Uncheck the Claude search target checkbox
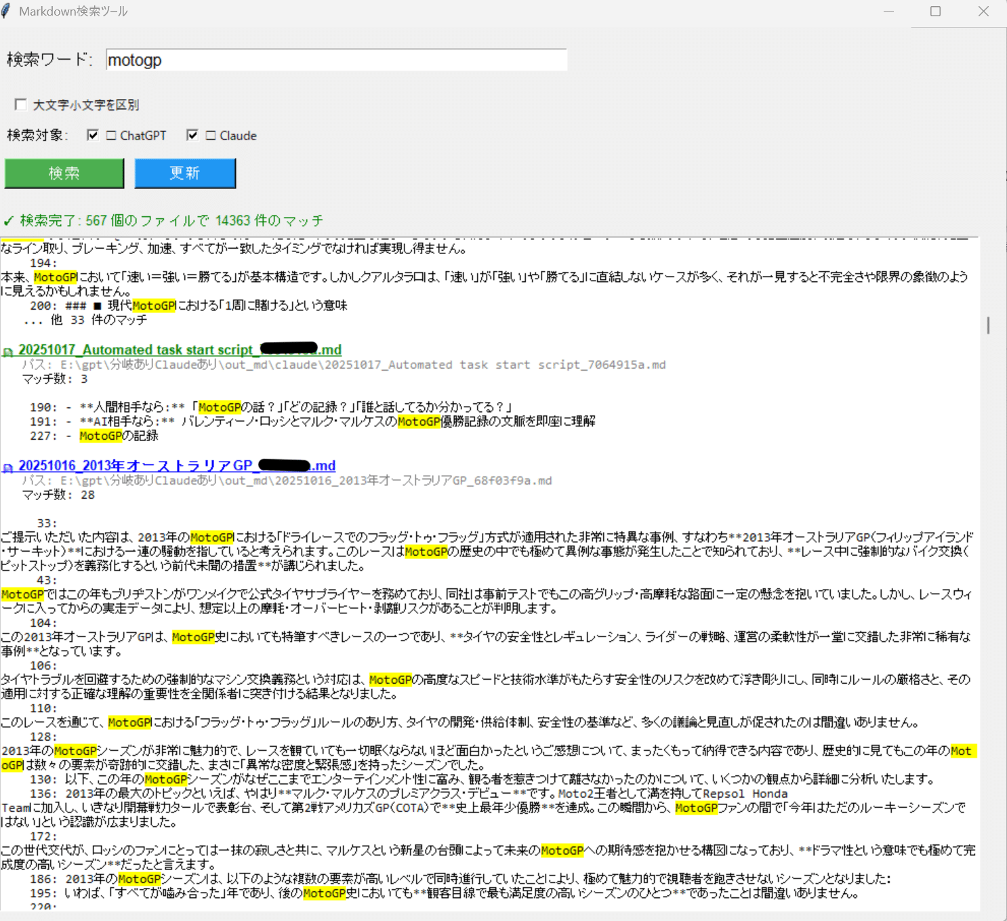This screenshot has width=1007, height=921. (192, 136)
